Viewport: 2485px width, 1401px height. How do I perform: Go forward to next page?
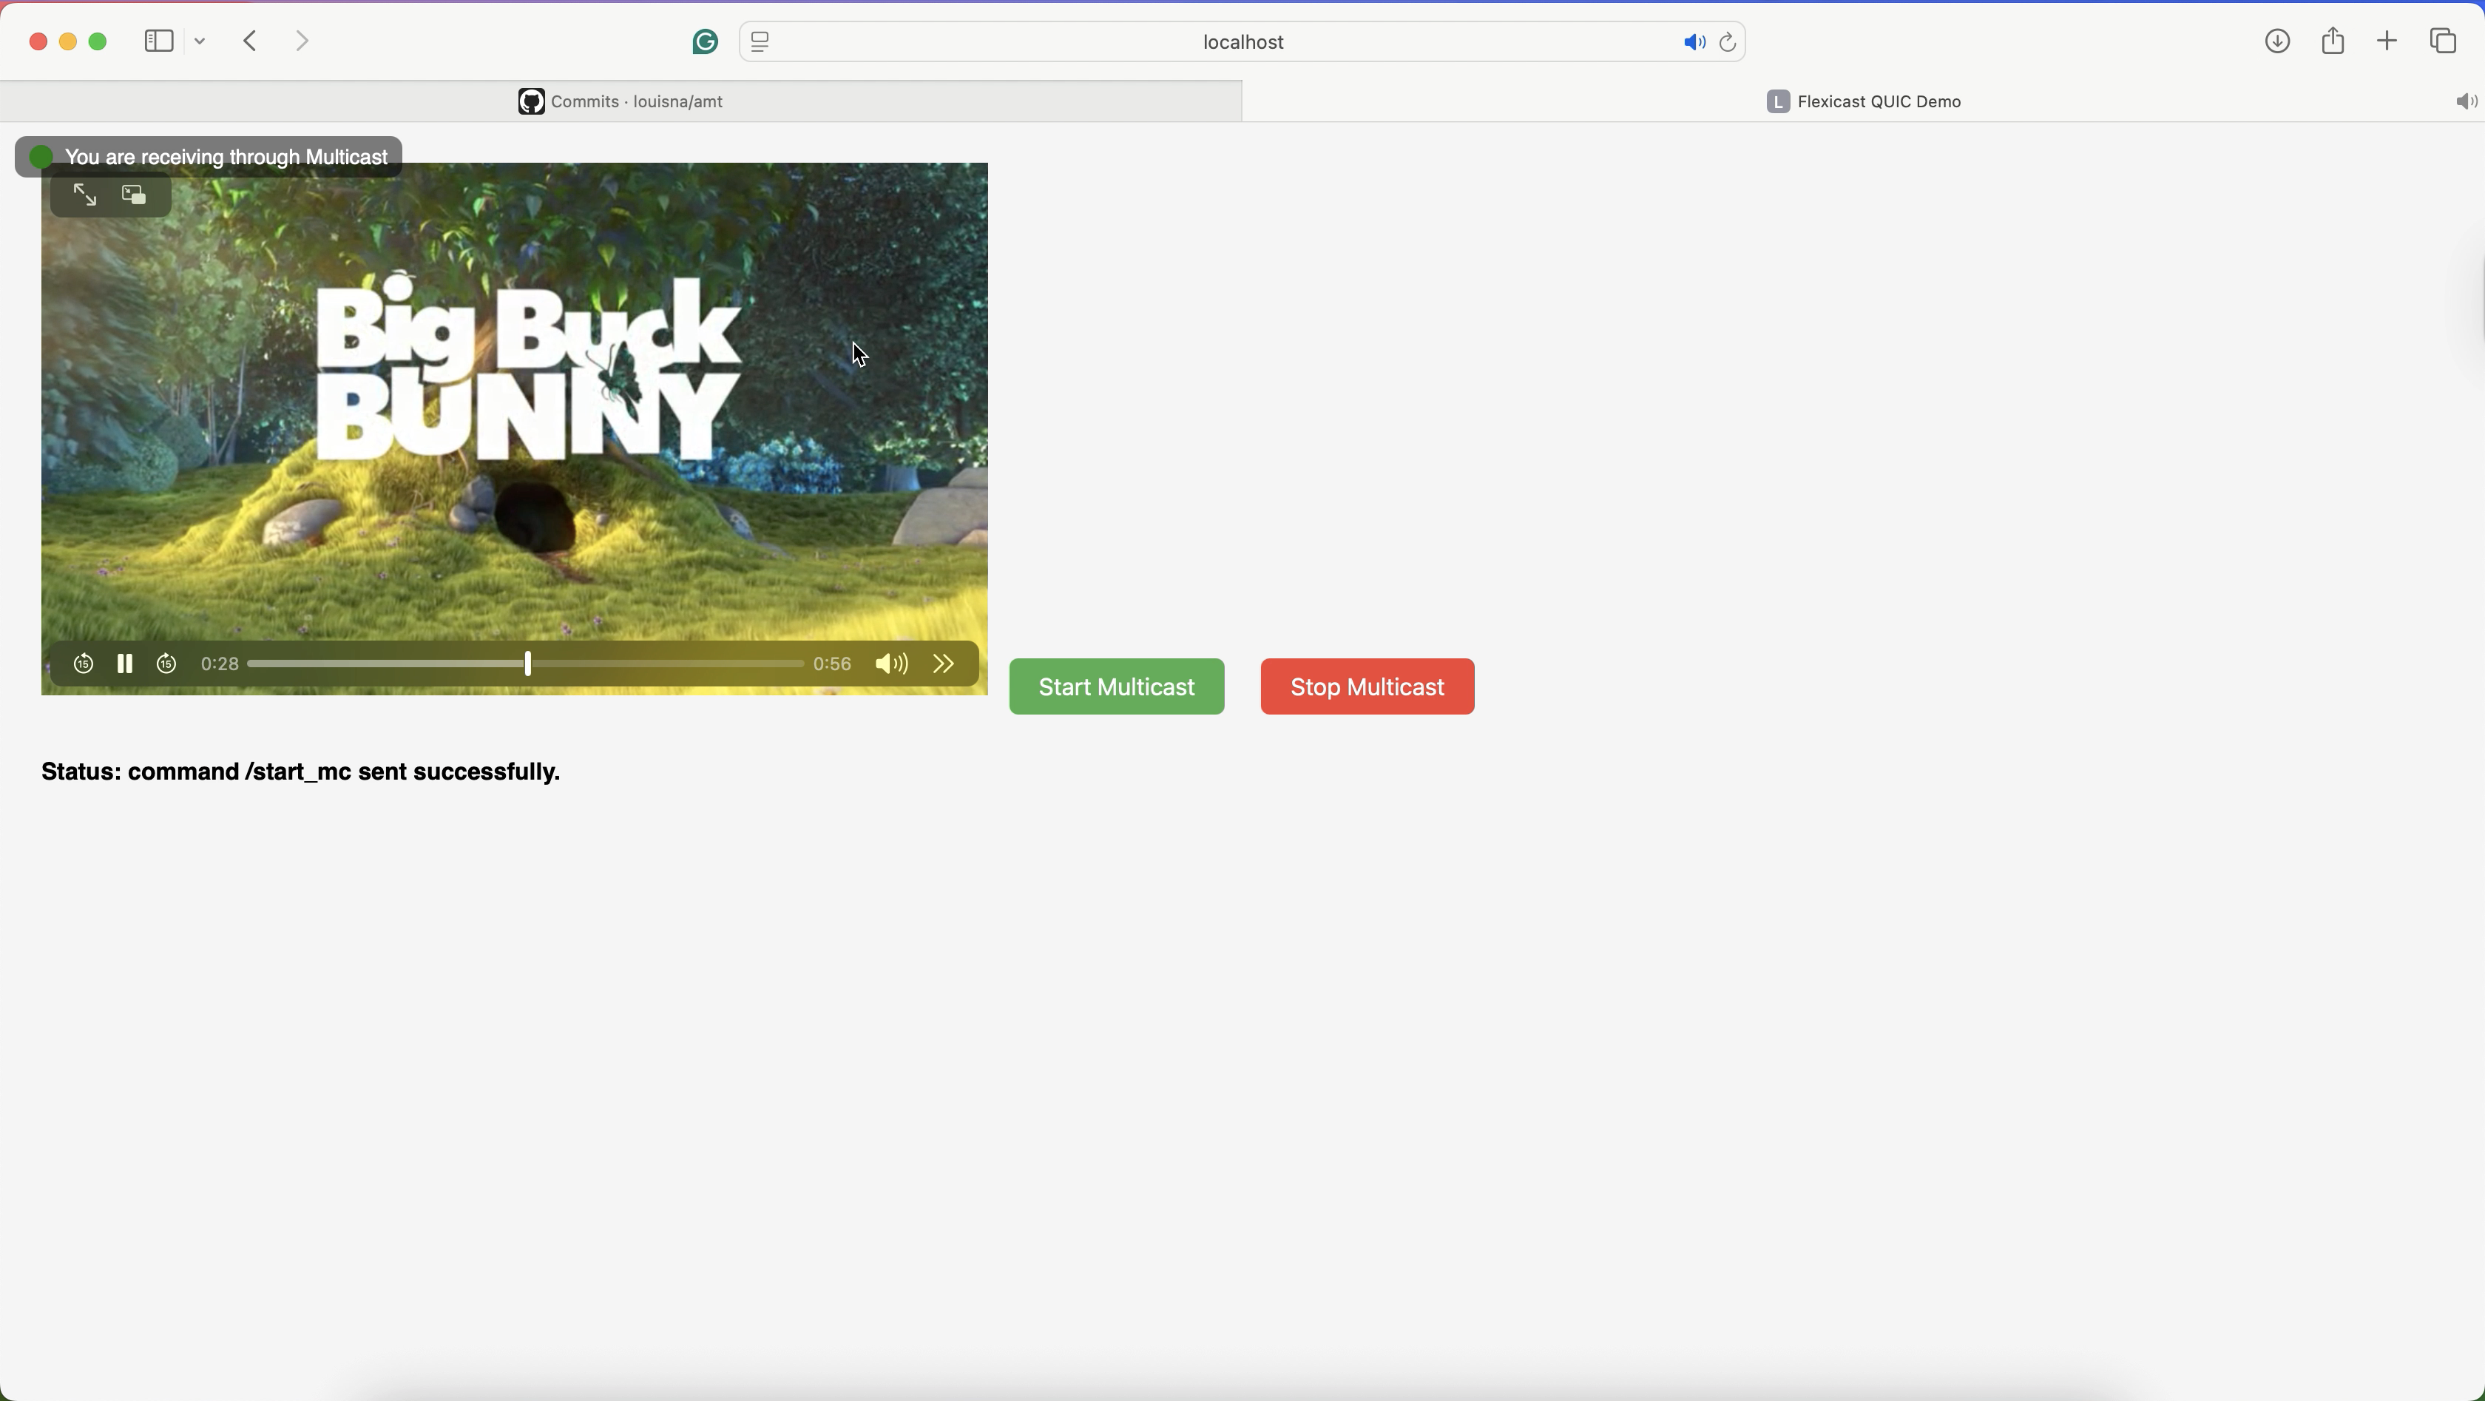[303, 41]
